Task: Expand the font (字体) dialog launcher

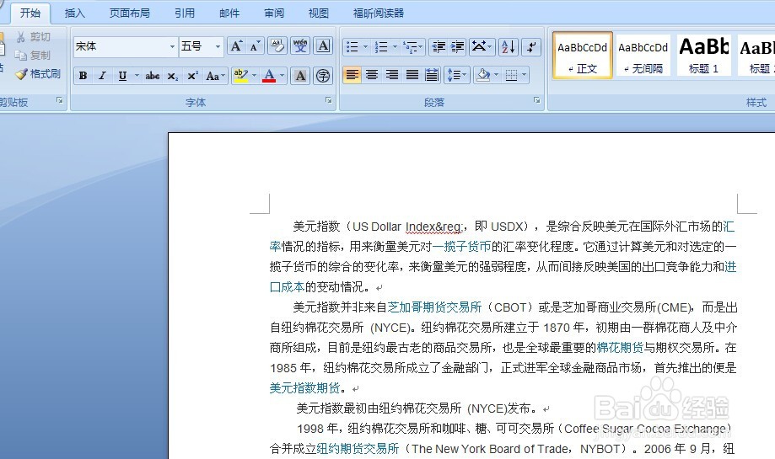Action: (329, 100)
